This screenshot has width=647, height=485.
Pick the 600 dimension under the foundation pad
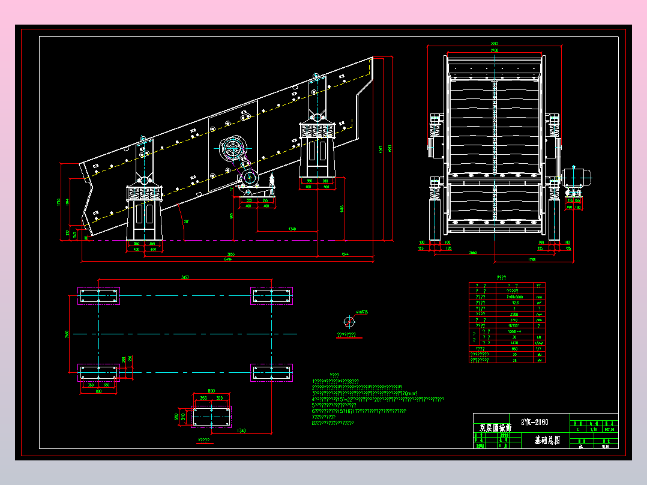click(98, 391)
